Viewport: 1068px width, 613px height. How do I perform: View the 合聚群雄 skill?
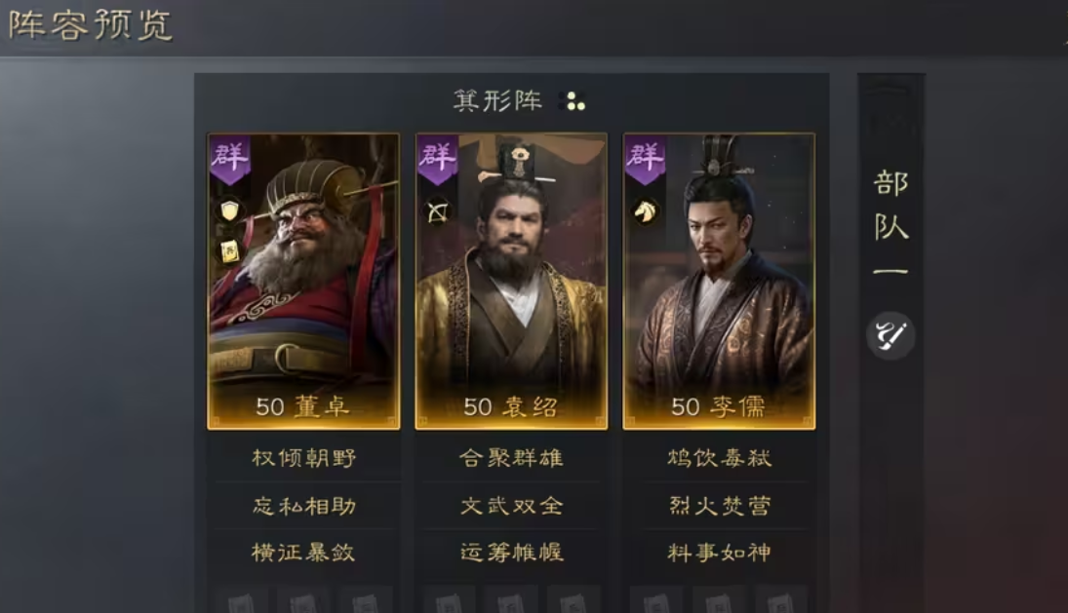(511, 458)
